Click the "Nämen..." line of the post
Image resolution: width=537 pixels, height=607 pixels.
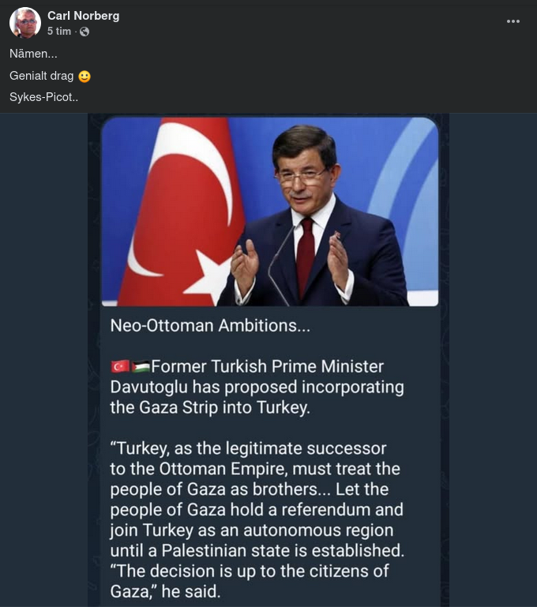click(33, 54)
